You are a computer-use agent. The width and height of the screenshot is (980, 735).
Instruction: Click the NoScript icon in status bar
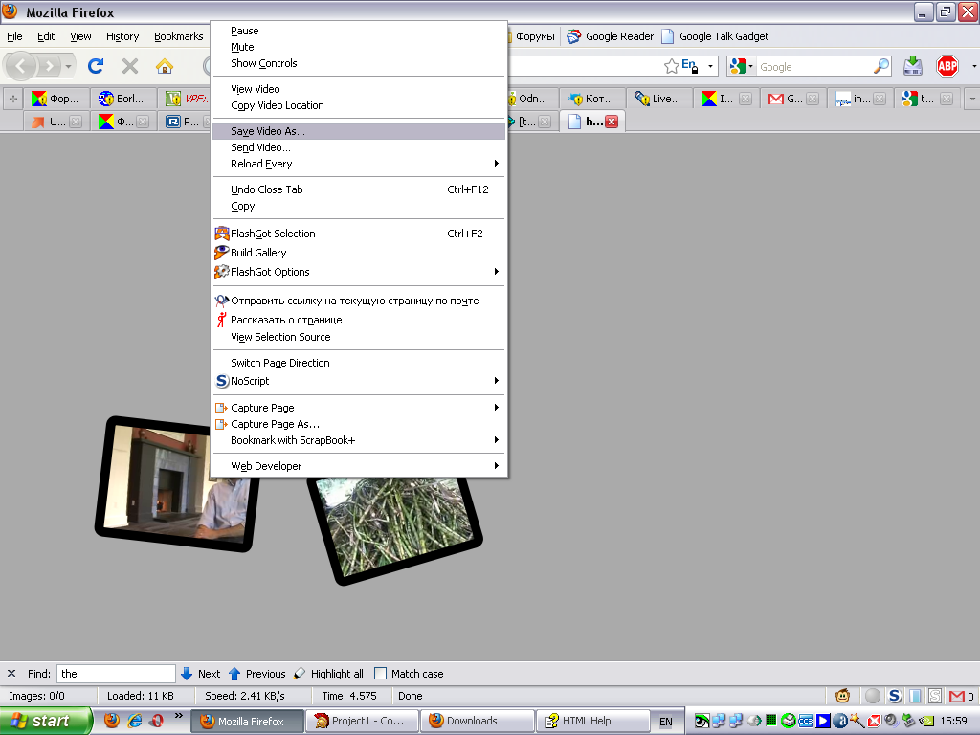pyautogui.click(x=894, y=696)
